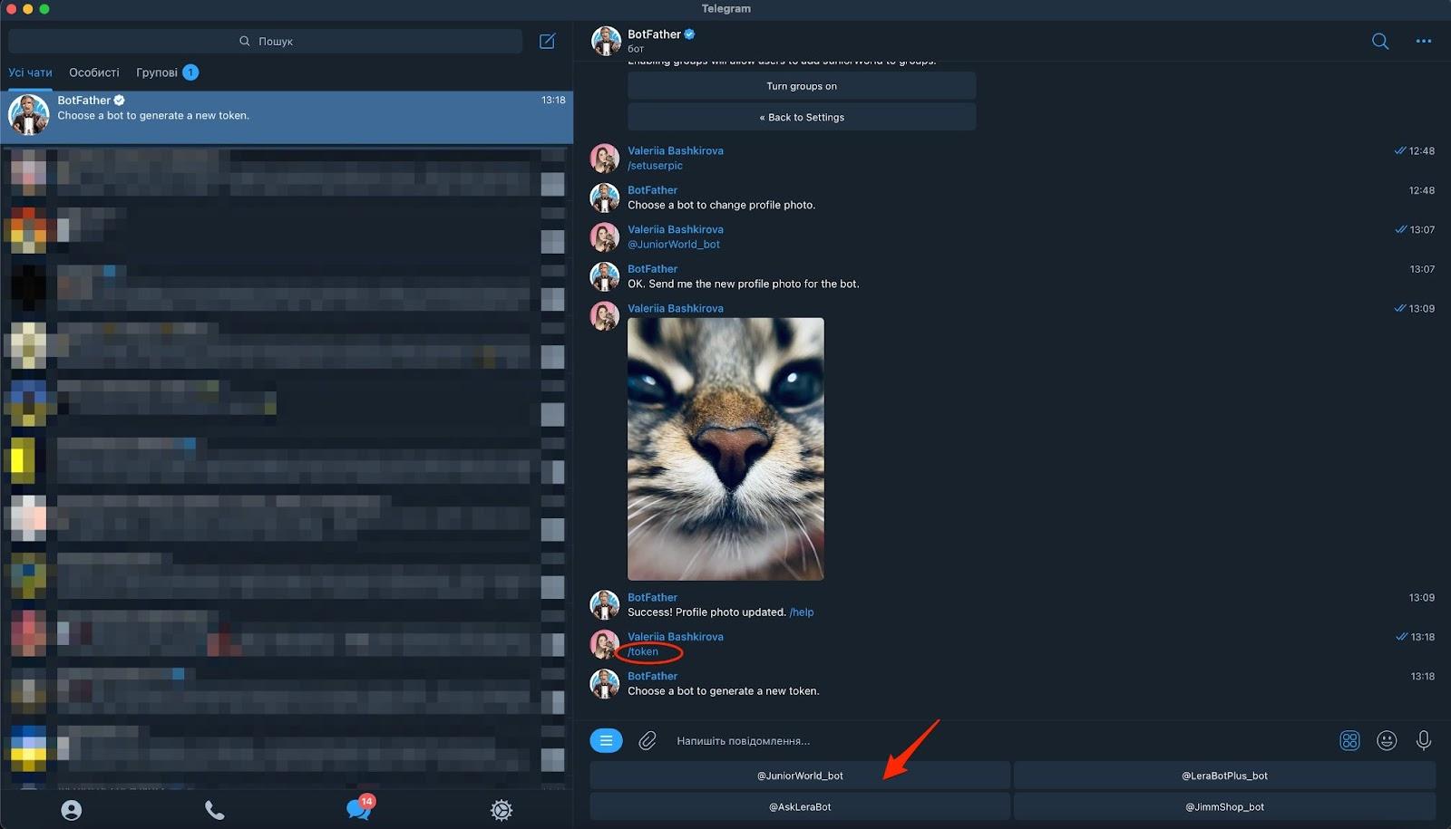Image resolution: width=1451 pixels, height=829 pixels.
Task: Click the attach file paperclip icon
Action: (647, 740)
